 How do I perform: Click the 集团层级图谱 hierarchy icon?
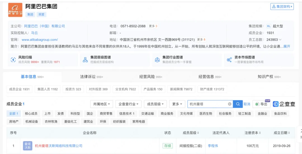pos(85,60)
